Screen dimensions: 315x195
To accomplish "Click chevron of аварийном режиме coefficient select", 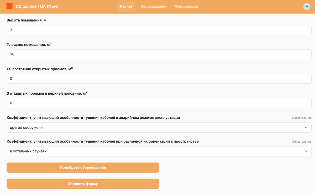I will [x=306, y=128].
